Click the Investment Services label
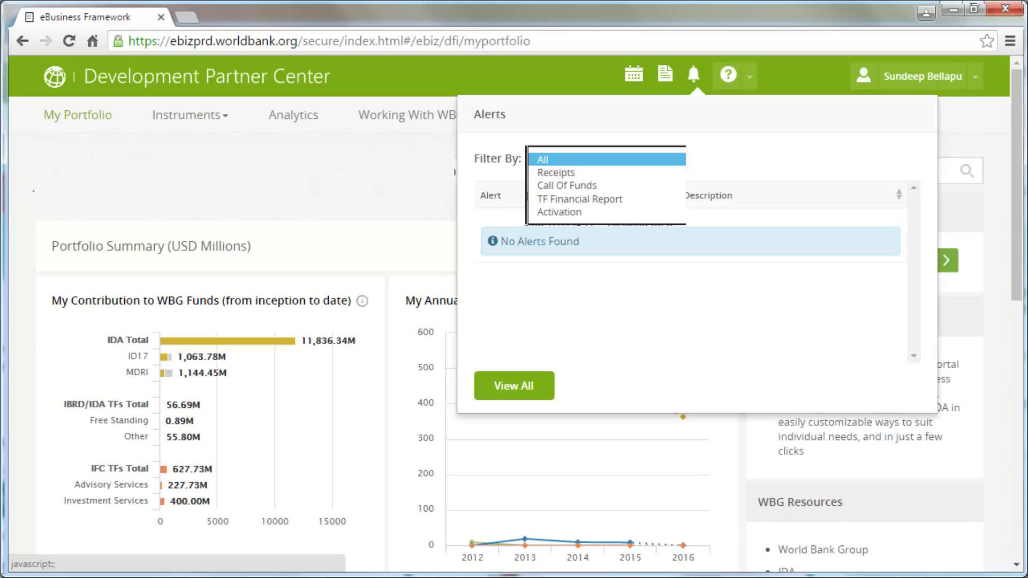The image size is (1028, 578). 105,500
